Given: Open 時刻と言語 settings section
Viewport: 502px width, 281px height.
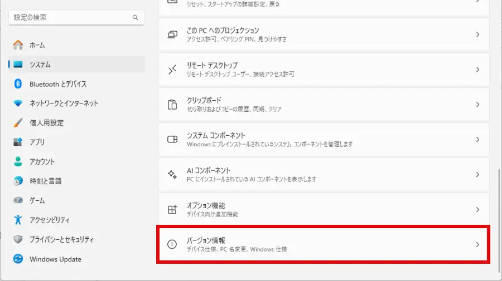Looking at the screenshot, I should (x=77, y=181).
